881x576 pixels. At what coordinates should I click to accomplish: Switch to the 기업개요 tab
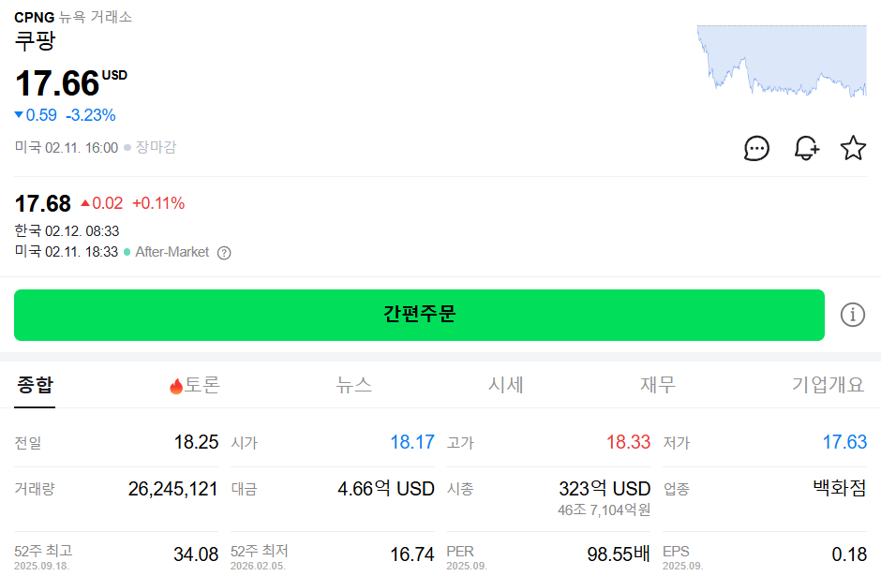[828, 385]
